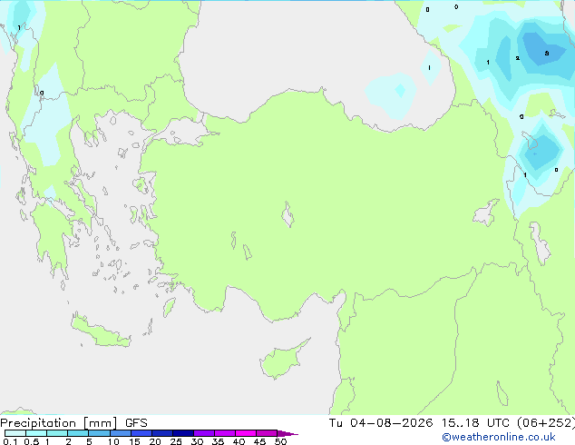Click the above-50 arrow tip of legend
Viewport: 575px width, 445px height.
point(287,433)
